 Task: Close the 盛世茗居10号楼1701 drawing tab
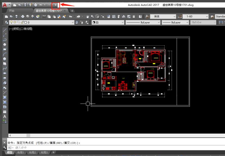tap(65, 11)
